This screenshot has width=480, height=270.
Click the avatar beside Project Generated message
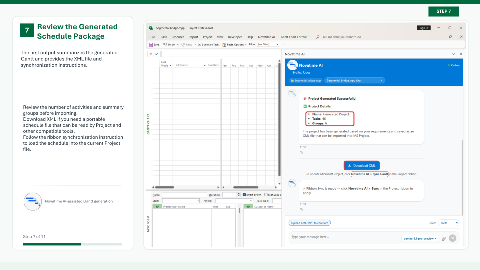coord(292,93)
